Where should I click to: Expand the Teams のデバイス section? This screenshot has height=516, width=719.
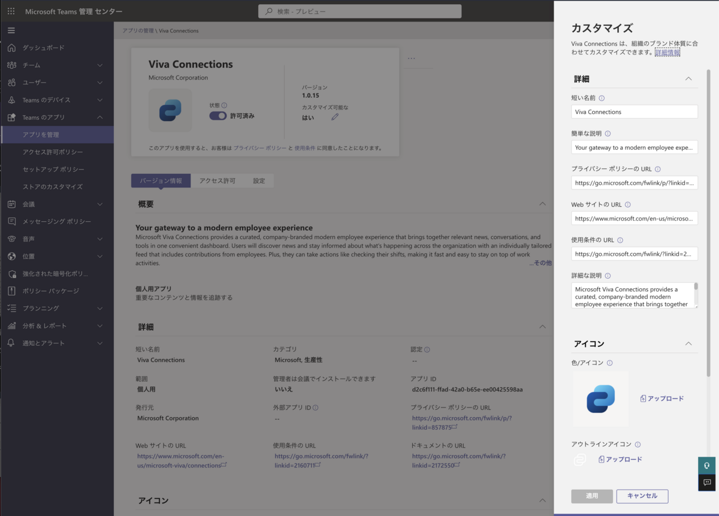100,100
